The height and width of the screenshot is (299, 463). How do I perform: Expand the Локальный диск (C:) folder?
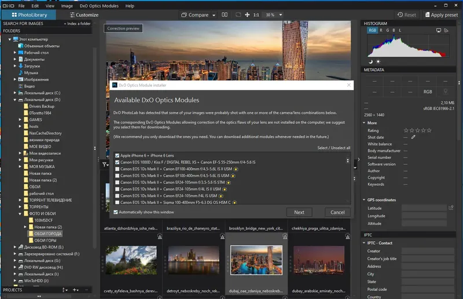(16, 93)
